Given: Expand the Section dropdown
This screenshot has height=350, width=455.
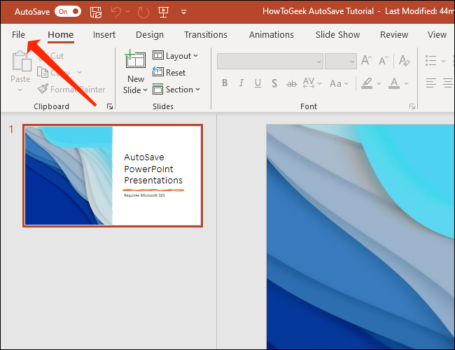Looking at the screenshot, I should coord(176,89).
